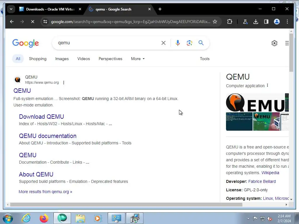Screen dimensions: 299x224
Task: Click the vertical page scrollbar thumb
Action: (291, 52)
